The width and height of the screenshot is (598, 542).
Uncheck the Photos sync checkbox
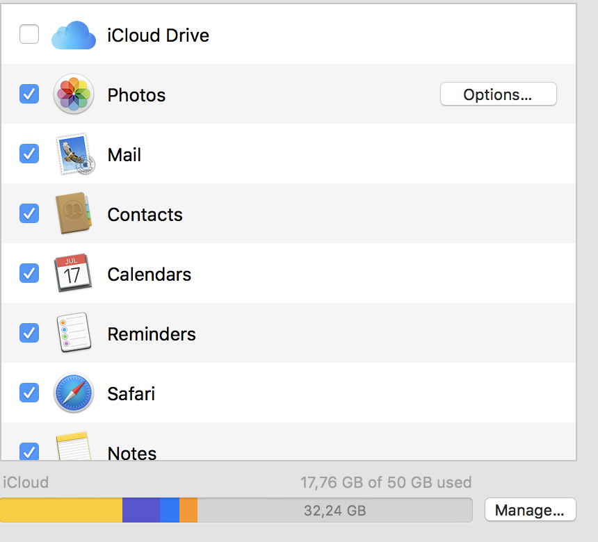[x=29, y=94]
